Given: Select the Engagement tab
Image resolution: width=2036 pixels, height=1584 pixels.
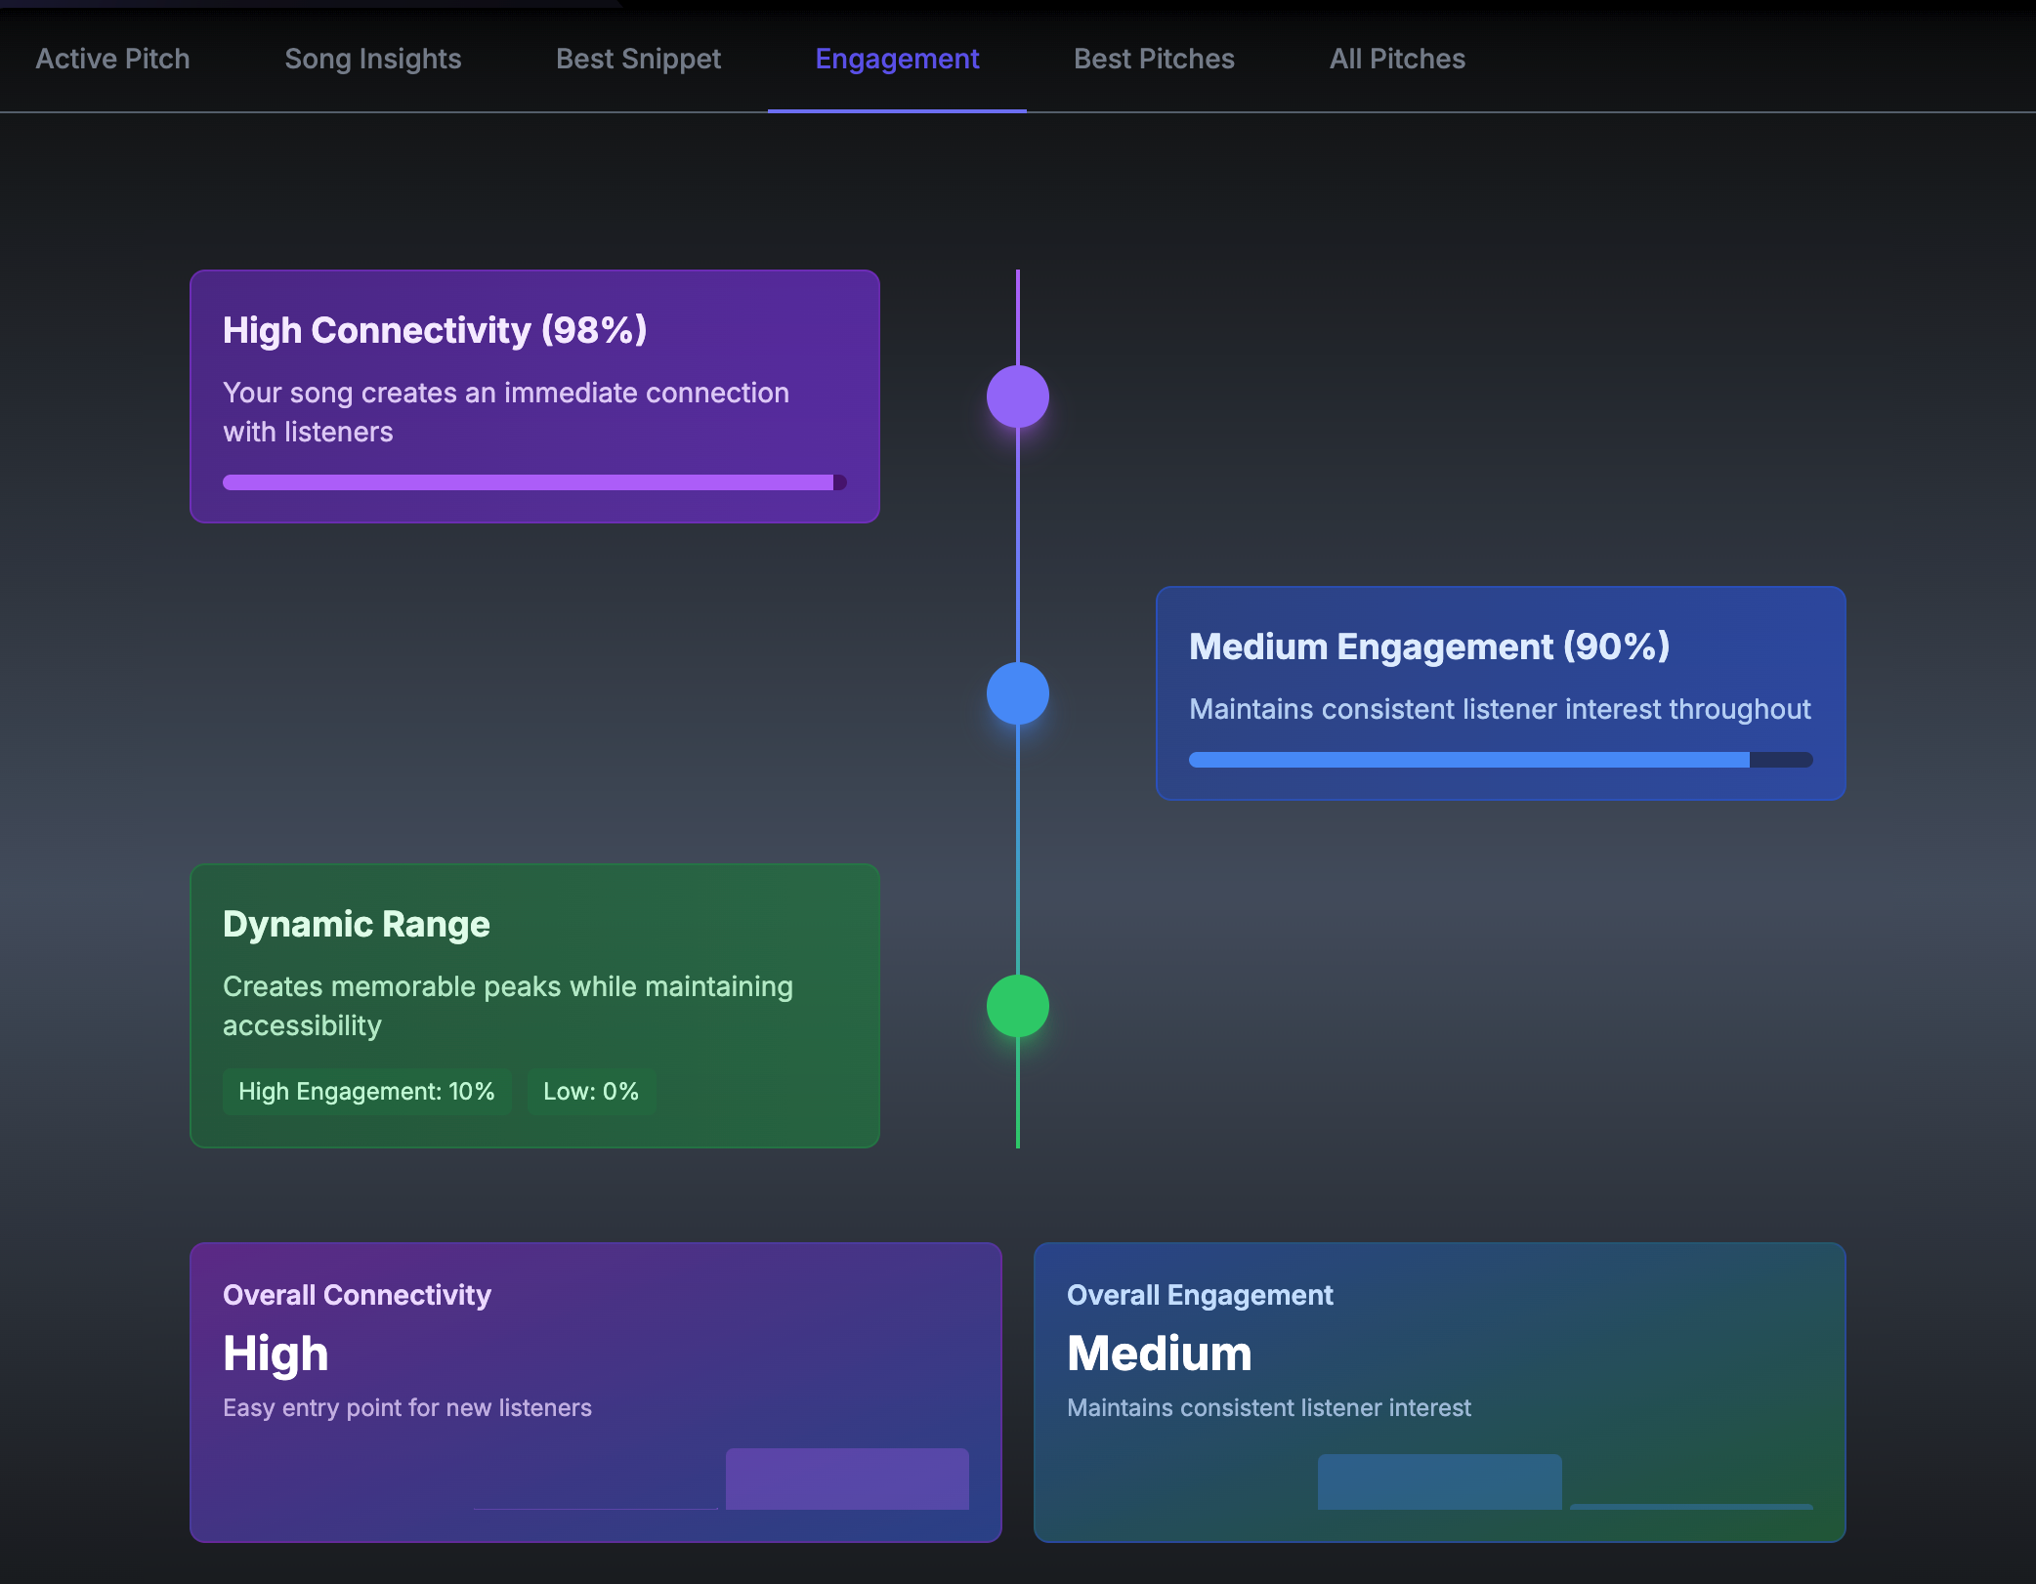Looking at the screenshot, I should (x=897, y=59).
